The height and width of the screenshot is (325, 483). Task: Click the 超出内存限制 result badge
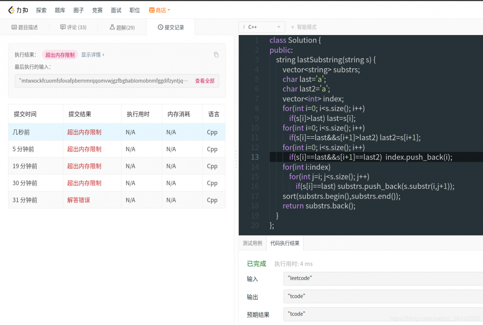[x=60, y=55]
